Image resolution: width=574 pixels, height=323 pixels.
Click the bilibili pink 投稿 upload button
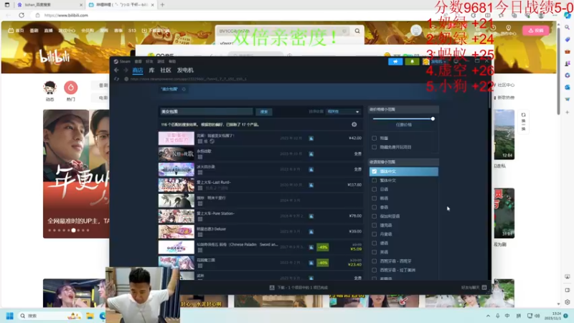(x=535, y=30)
